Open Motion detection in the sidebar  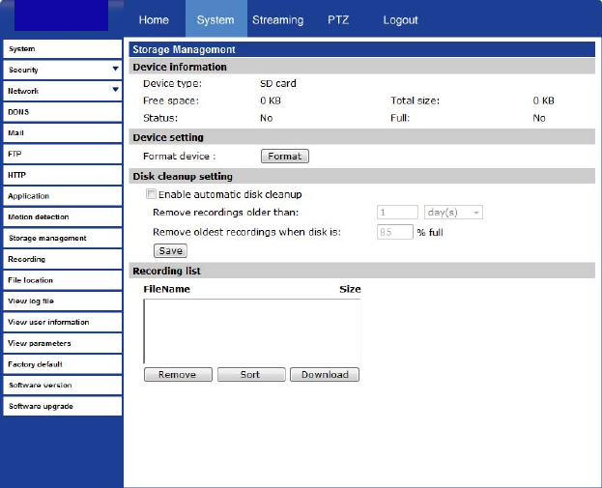tap(61, 217)
